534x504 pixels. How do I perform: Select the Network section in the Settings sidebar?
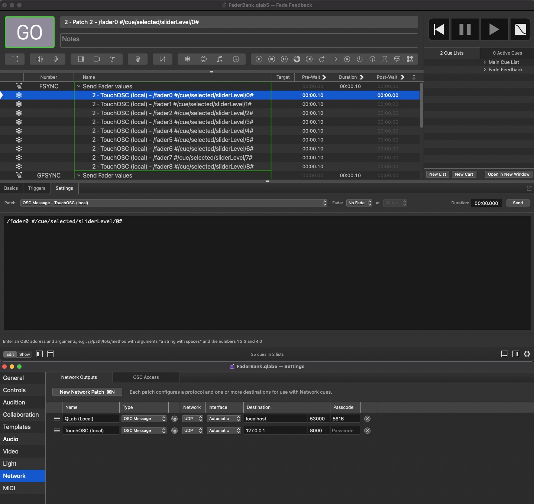click(14, 476)
